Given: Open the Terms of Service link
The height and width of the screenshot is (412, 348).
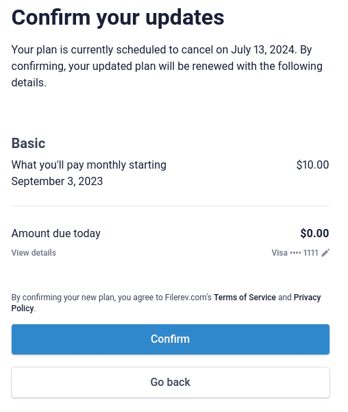Looking at the screenshot, I should click(245, 298).
